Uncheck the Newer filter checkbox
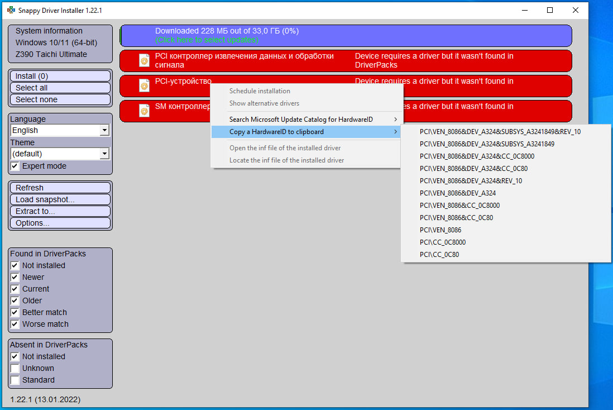This screenshot has height=410, width=613. (15, 277)
